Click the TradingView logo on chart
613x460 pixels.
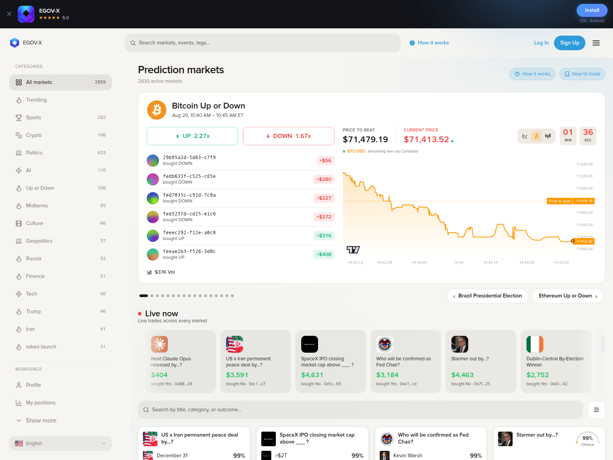[353, 250]
